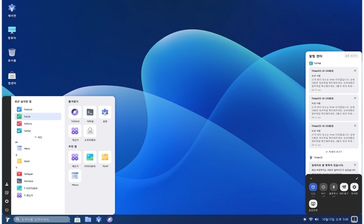Click the taskbar search input field
The image size is (364, 224).
42,219
